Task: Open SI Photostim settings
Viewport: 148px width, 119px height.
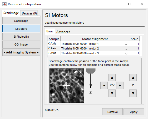Action: (21, 37)
